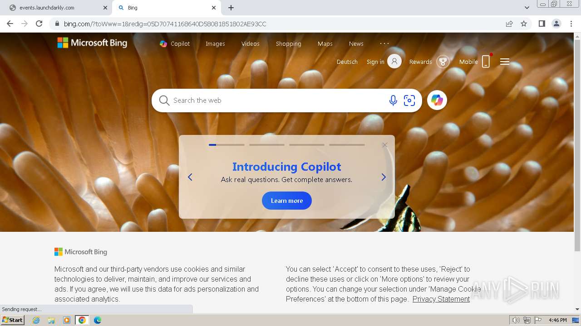This screenshot has width=581, height=326.
Task: Open the Videos tab
Action: [x=251, y=44]
